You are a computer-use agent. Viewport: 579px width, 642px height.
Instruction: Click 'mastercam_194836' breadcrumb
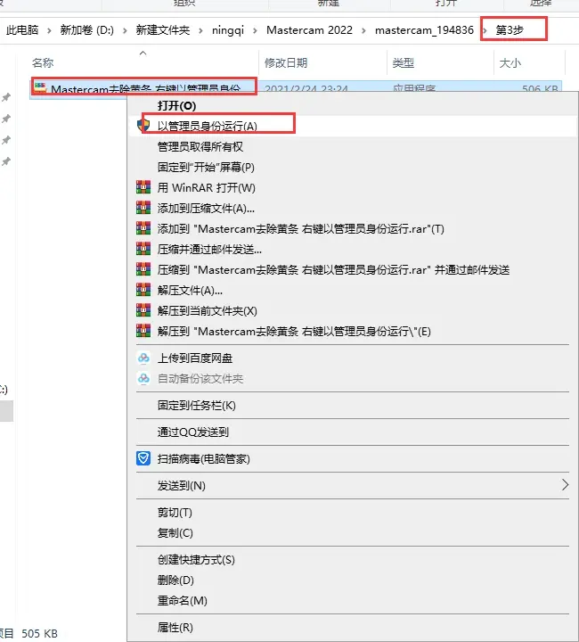point(424,30)
